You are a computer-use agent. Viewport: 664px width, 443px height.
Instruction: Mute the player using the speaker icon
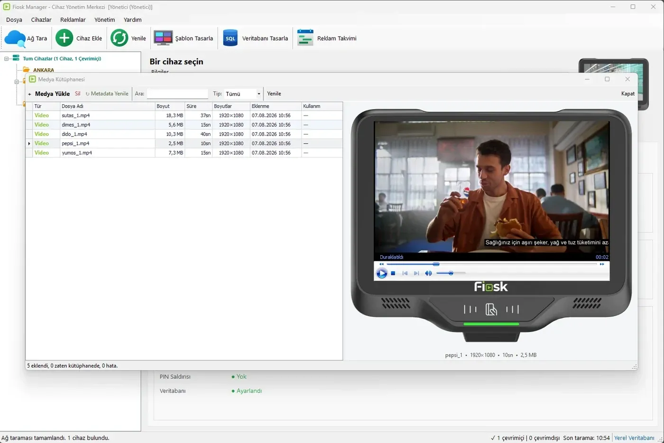coord(428,273)
